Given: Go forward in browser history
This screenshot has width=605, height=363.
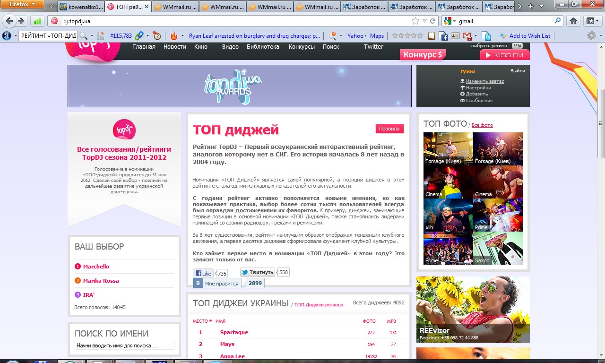Looking at the screenshot, I should coord(21,21).
